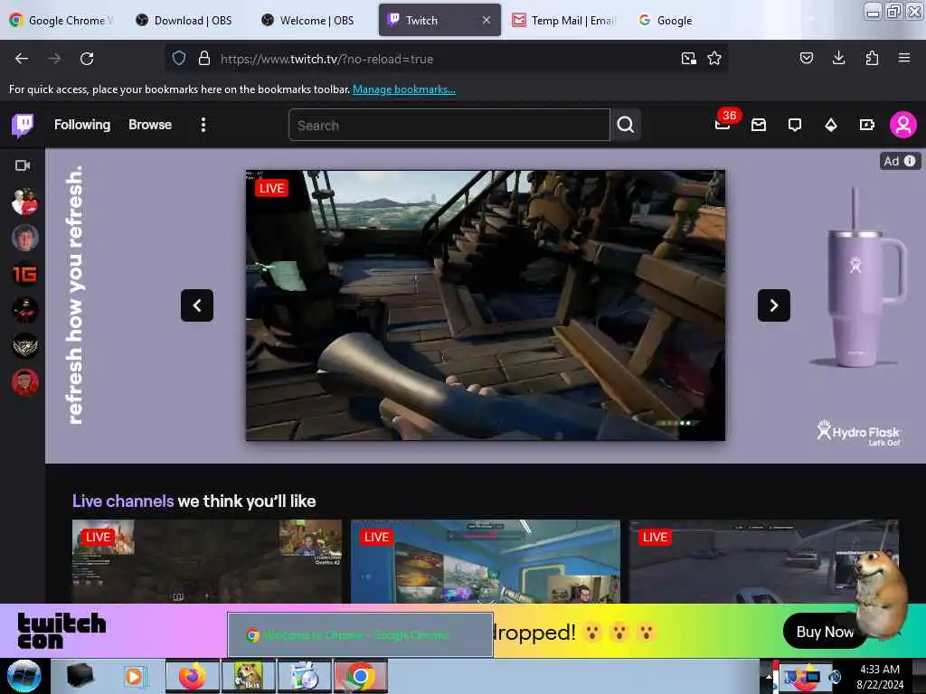Open middle recommended LIVE channel with blue room
The width and height of the screenshot is (926, 694).
tap(486, 561)
